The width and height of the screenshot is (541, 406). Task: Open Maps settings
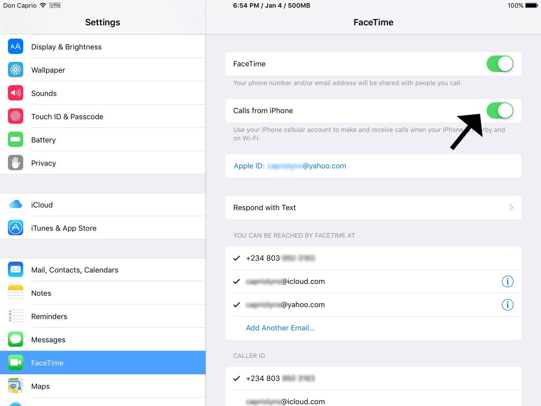pyautogui.click(x=103, y=386)
